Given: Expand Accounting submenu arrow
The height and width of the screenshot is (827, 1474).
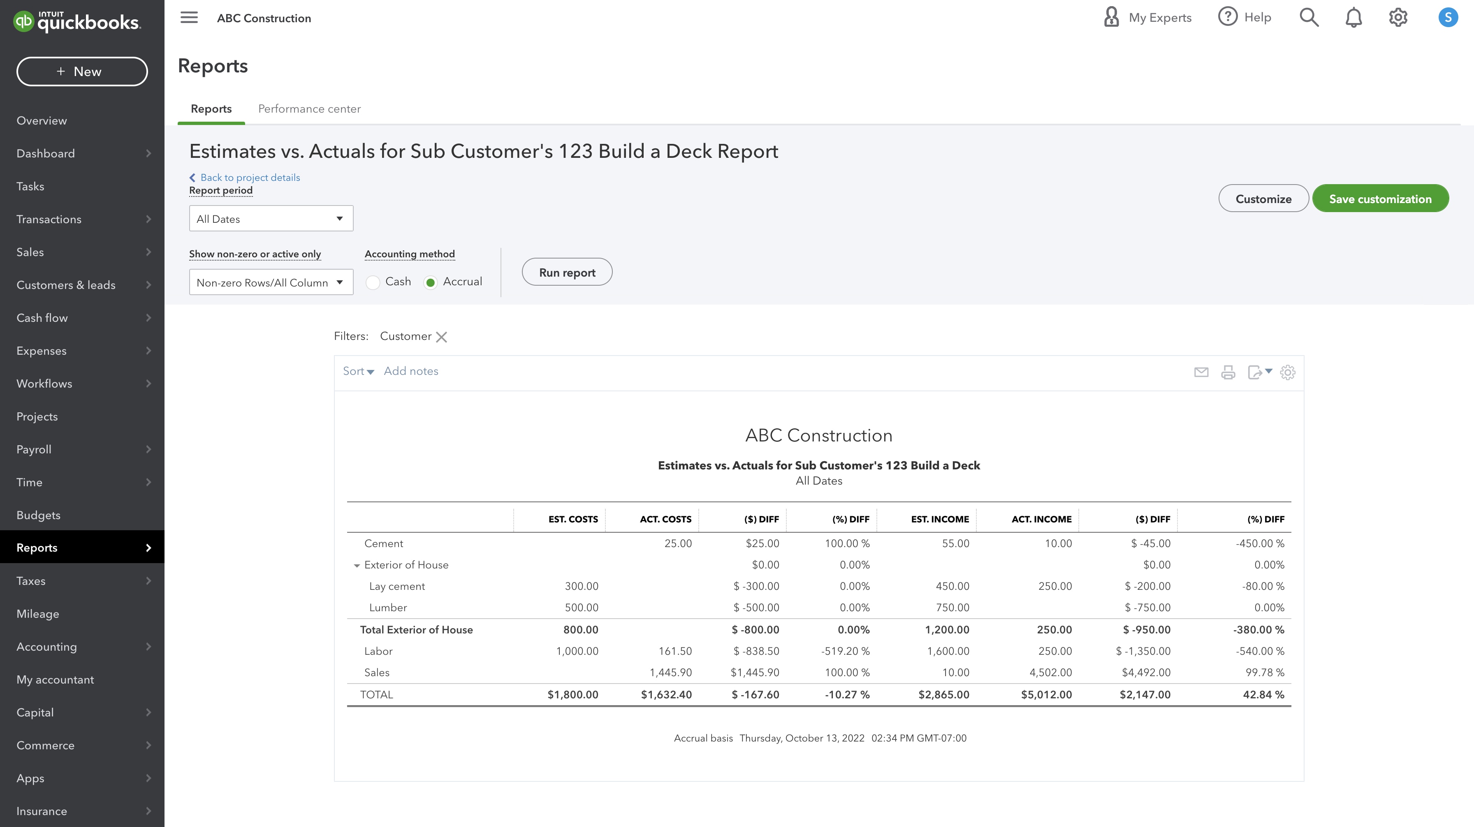Looking at the screenshot, I should pos(149,646).
